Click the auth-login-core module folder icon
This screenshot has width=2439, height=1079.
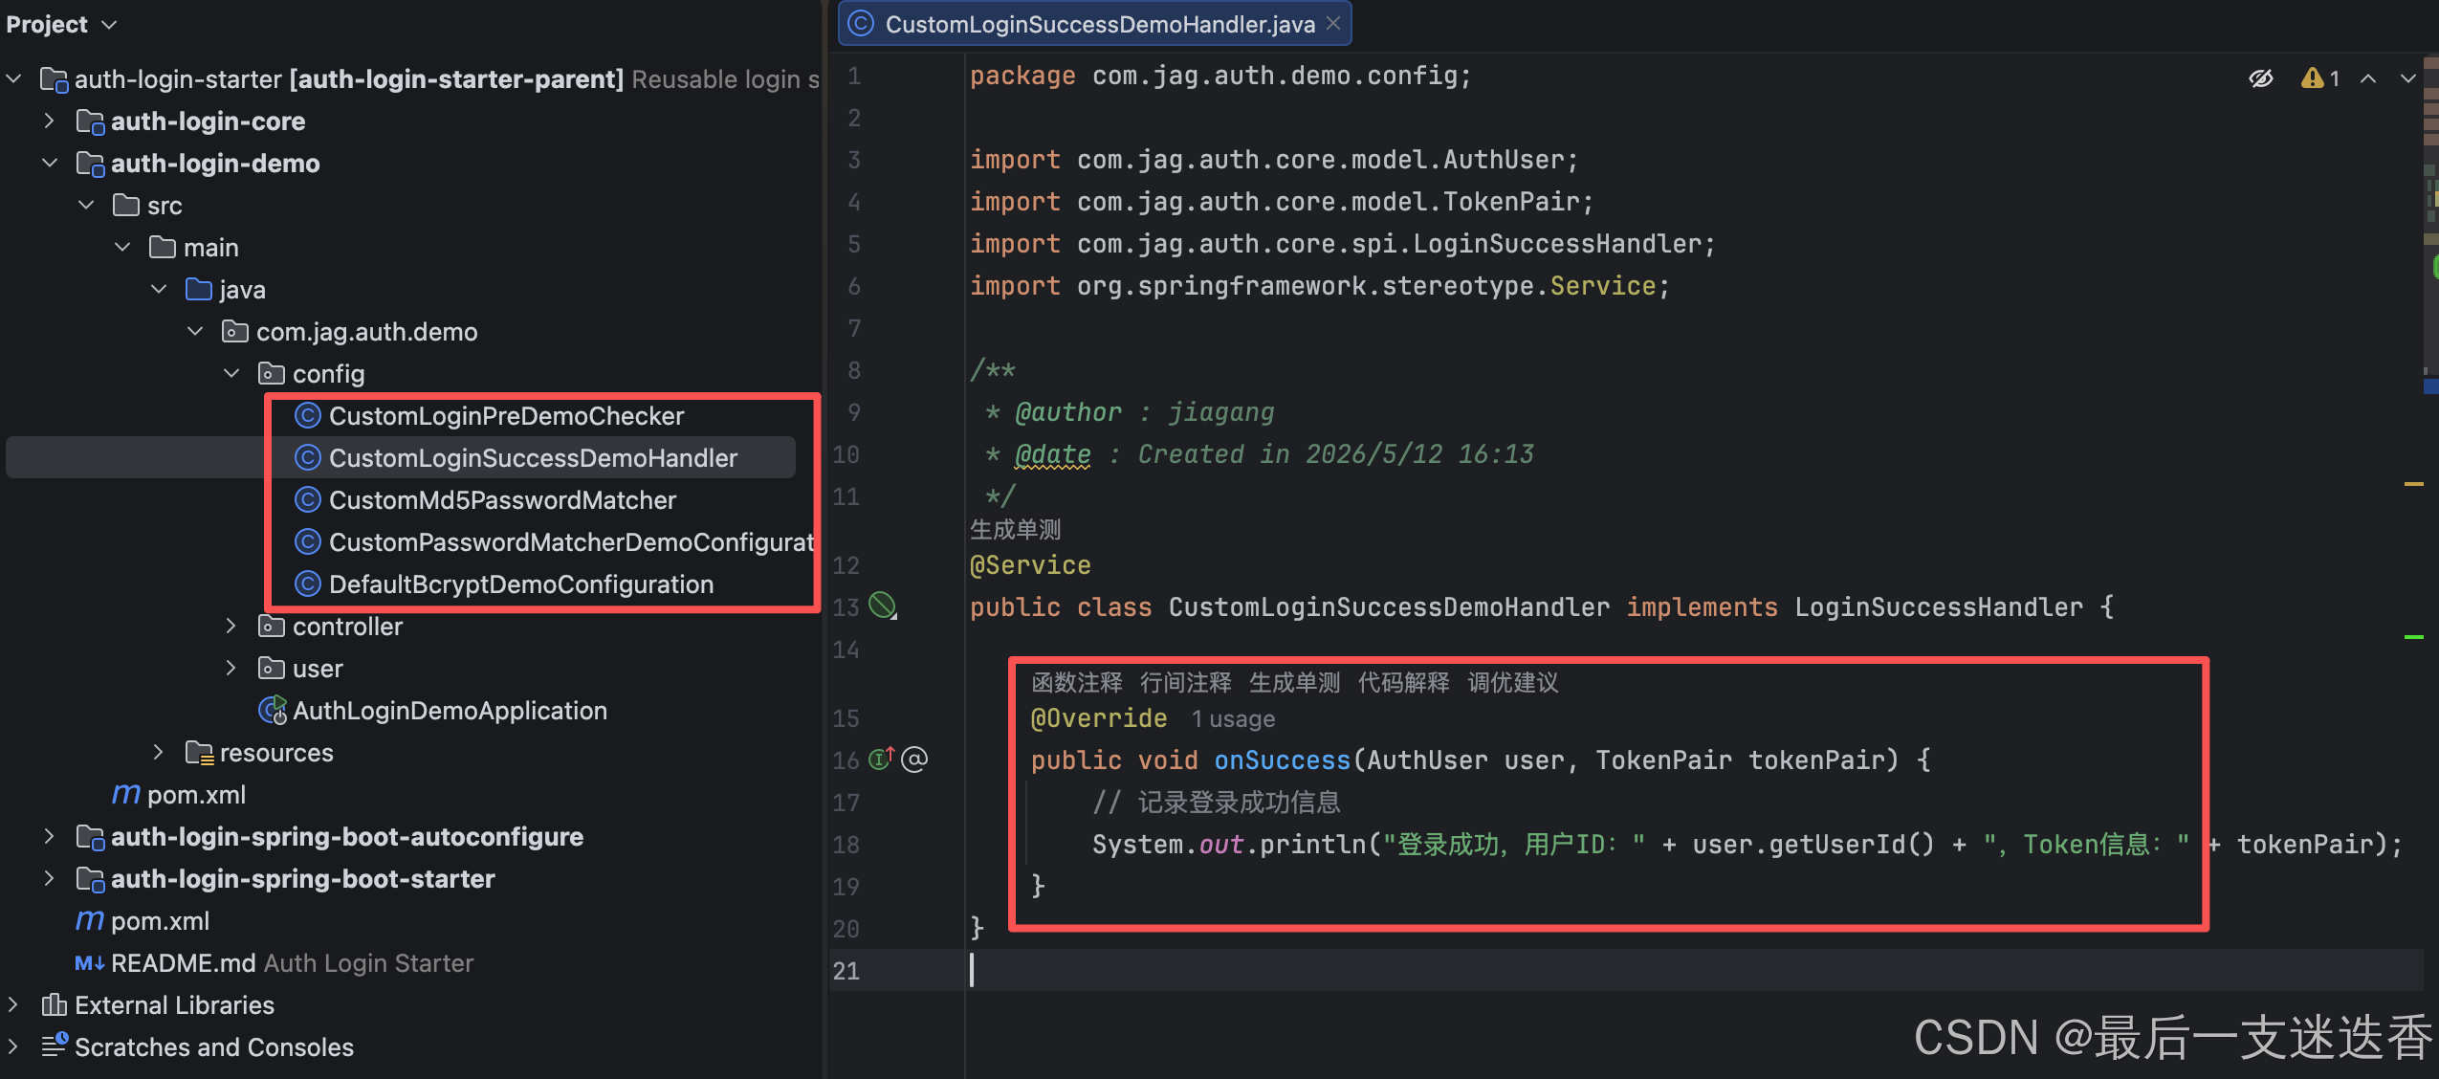[x=90, y=121]
